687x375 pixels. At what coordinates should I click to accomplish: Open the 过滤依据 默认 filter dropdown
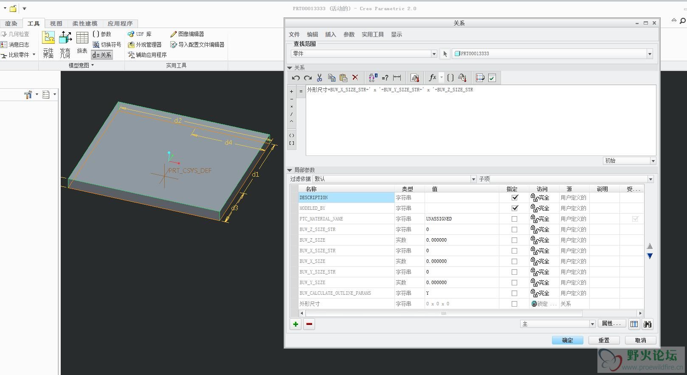394,179
